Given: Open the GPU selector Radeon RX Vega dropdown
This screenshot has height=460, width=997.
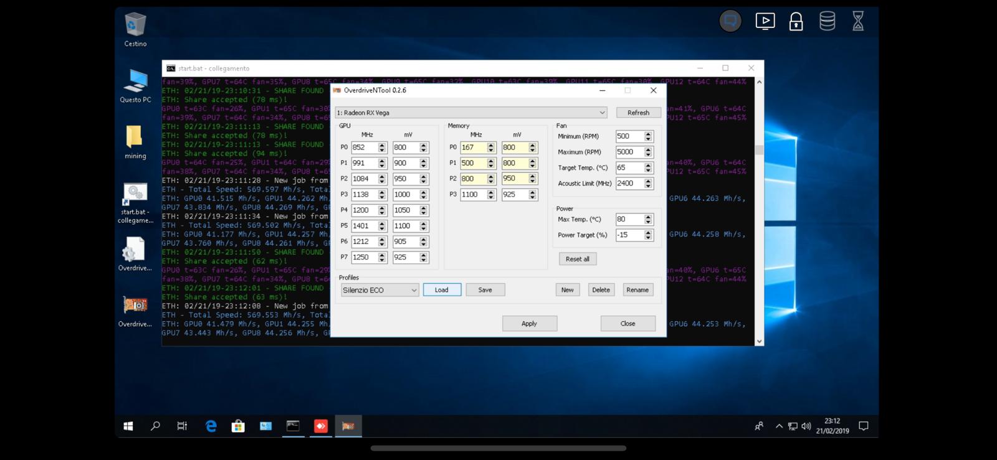Looking at the screenshot, I should coord(471,113).
